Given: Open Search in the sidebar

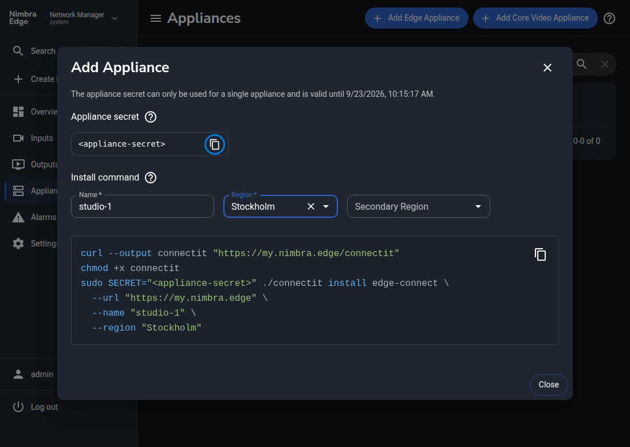Looking at the screenshot, I should [34, 51].
